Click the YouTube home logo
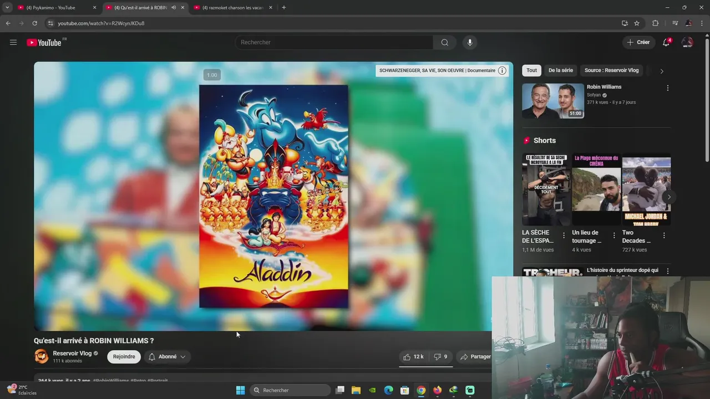This screenshot has height=399, width=710. pos(44,43)
